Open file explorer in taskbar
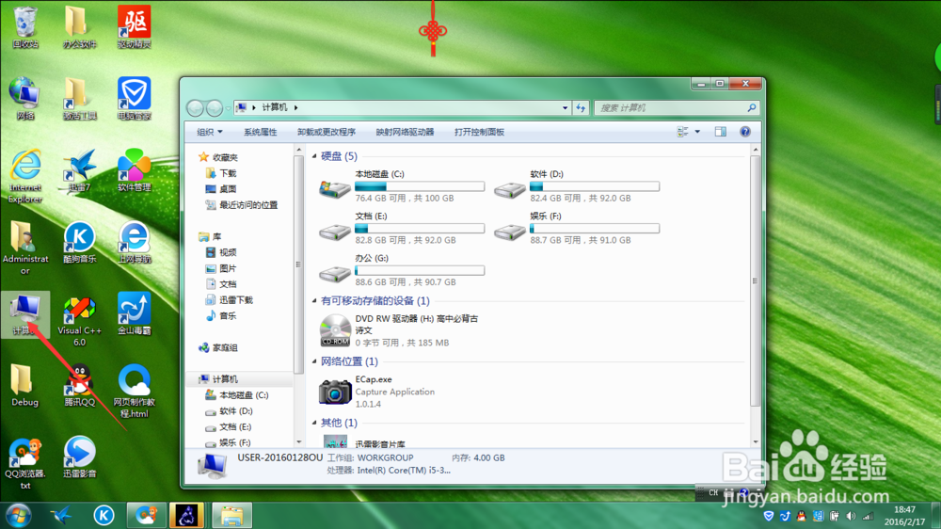 [x=231, y=515]
